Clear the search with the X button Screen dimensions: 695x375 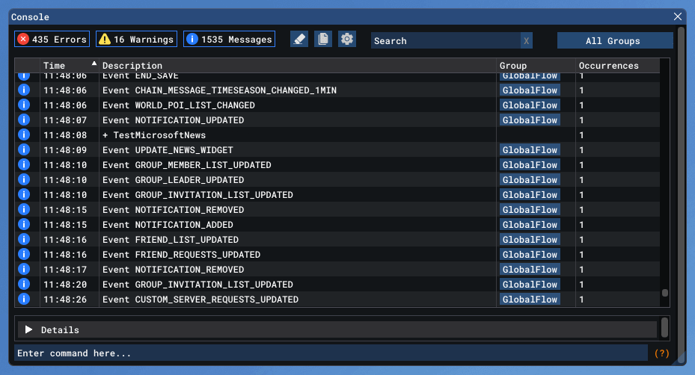click(527, 41)
